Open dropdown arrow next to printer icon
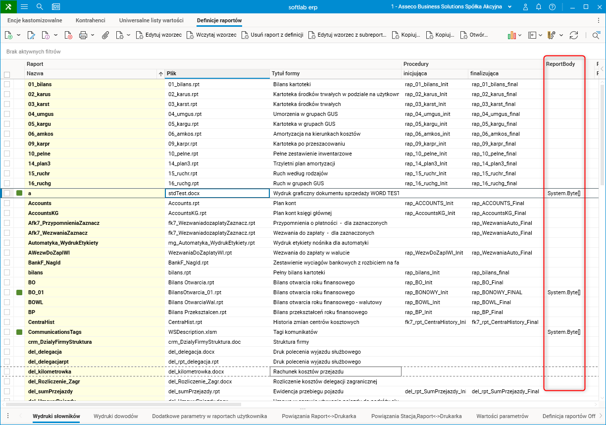The height and width of the screenshot is (425, 606). tap(92, 35)
